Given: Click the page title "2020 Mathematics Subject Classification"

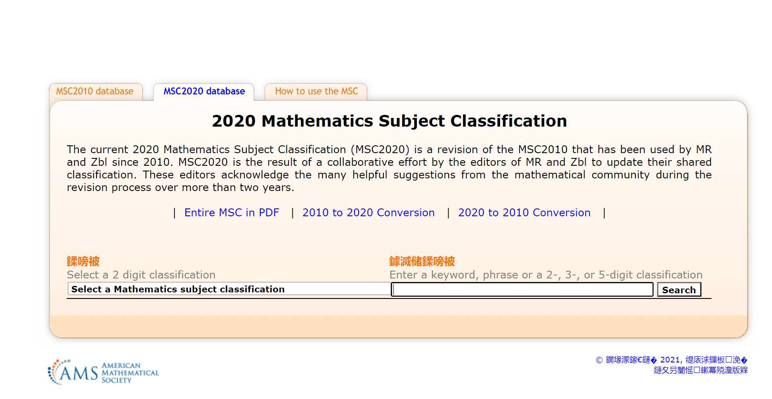Looking at the screenshot, I should click(x=389, y=121).
